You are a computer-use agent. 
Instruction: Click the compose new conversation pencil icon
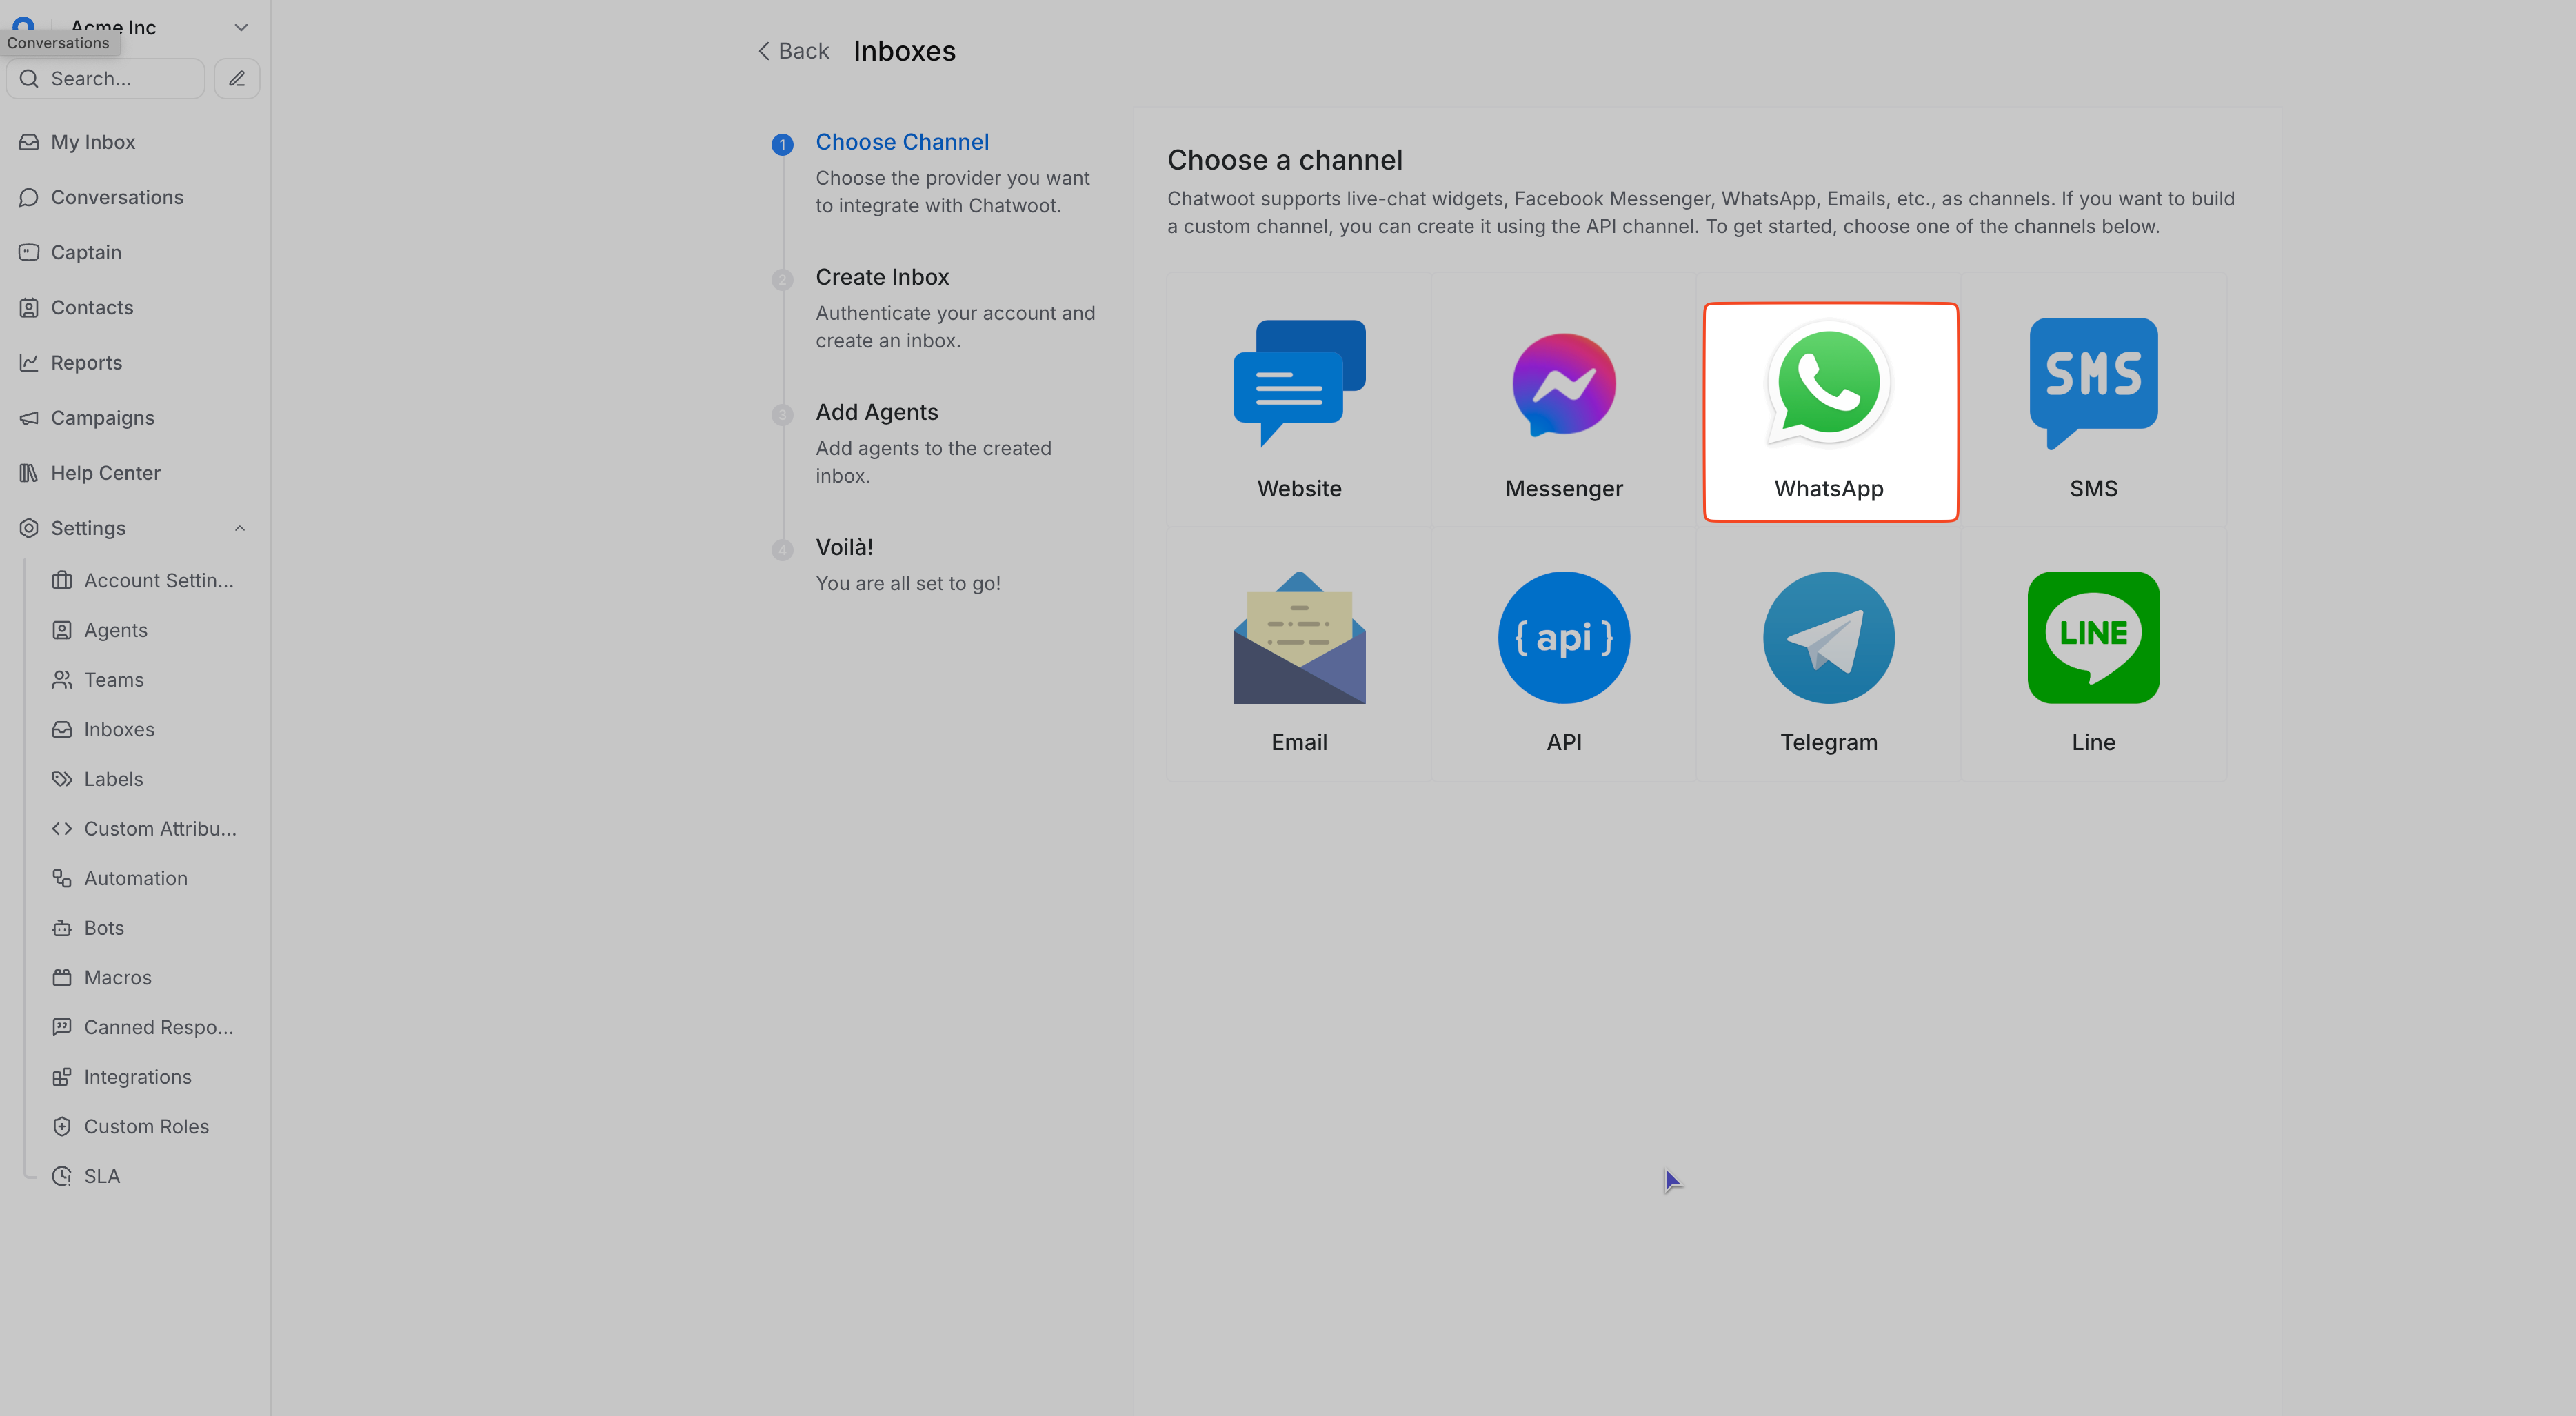coord(237,78)
